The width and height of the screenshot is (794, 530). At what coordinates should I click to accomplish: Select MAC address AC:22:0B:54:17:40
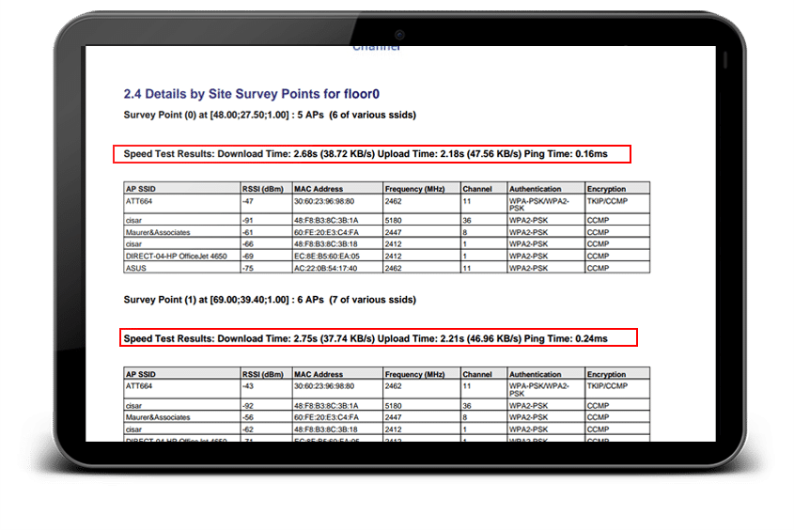coord(326,269)
